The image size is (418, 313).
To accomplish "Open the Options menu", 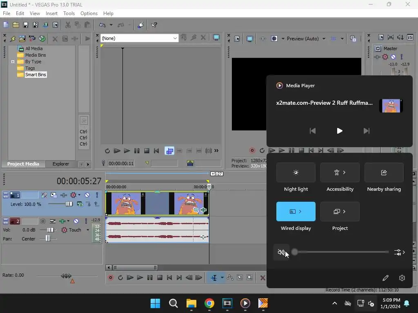I will click(89, 13).
